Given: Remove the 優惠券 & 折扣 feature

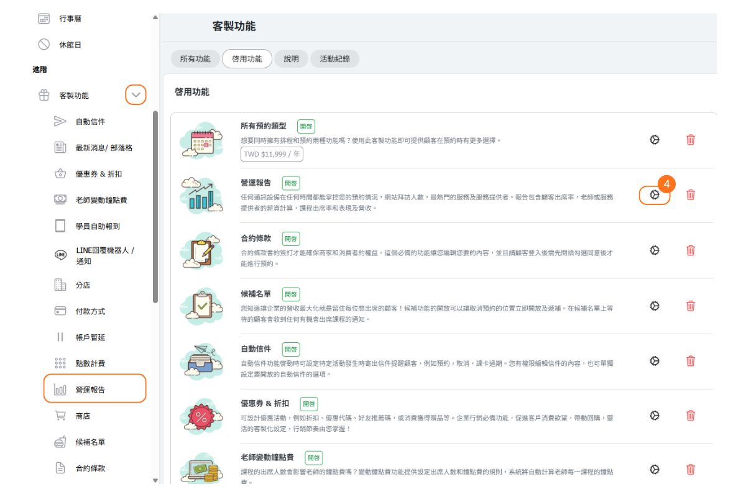Looking at the screenshot, I should click(690, 416).
